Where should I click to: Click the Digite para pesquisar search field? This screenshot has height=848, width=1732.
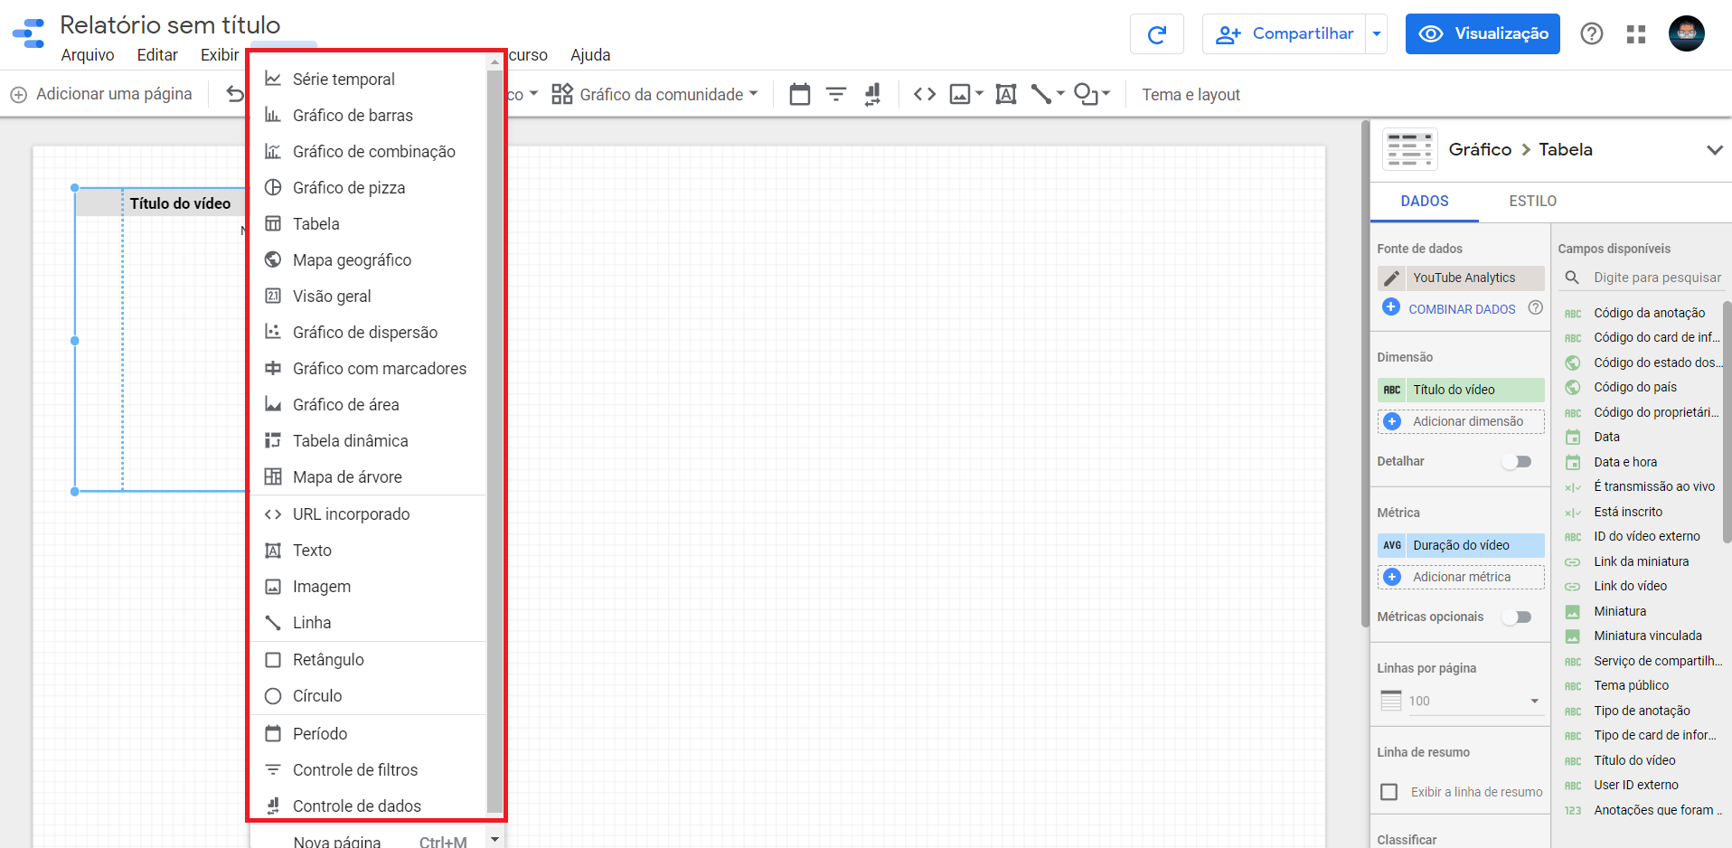[1654, 278]
